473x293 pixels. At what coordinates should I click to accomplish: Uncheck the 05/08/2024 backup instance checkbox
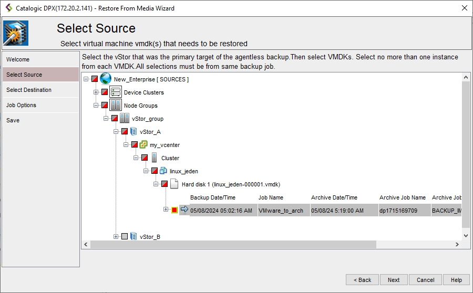pyautogui.click(x=174, y=210)
